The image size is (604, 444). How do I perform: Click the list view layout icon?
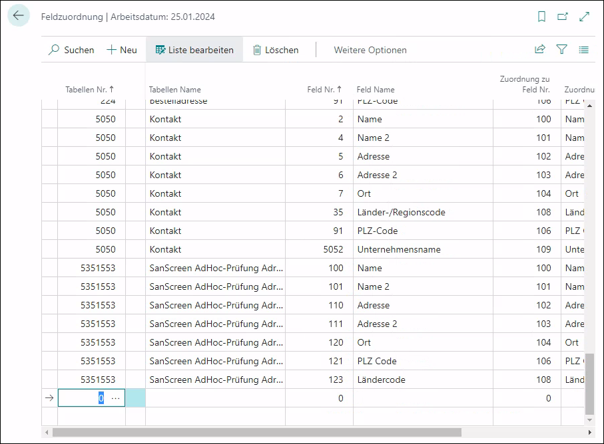click(584, 50)
